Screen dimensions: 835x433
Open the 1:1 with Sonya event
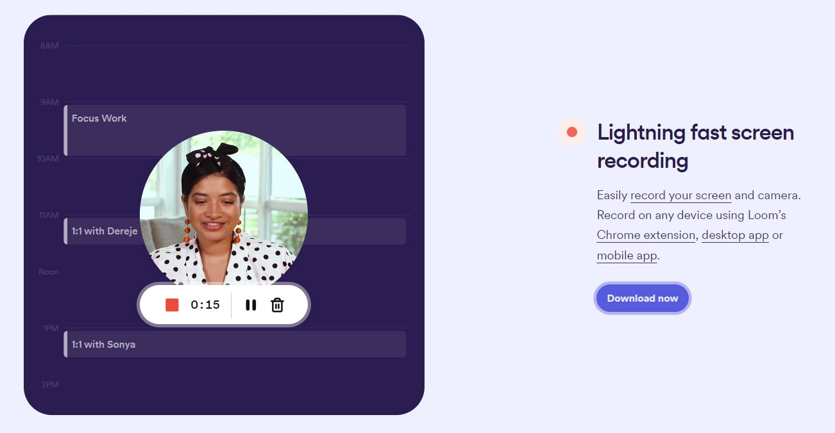click(235, 344)
